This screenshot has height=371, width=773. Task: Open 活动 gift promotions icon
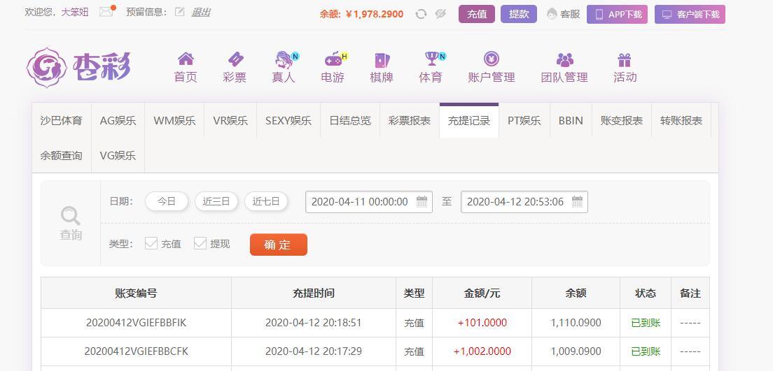click(625, 60)
